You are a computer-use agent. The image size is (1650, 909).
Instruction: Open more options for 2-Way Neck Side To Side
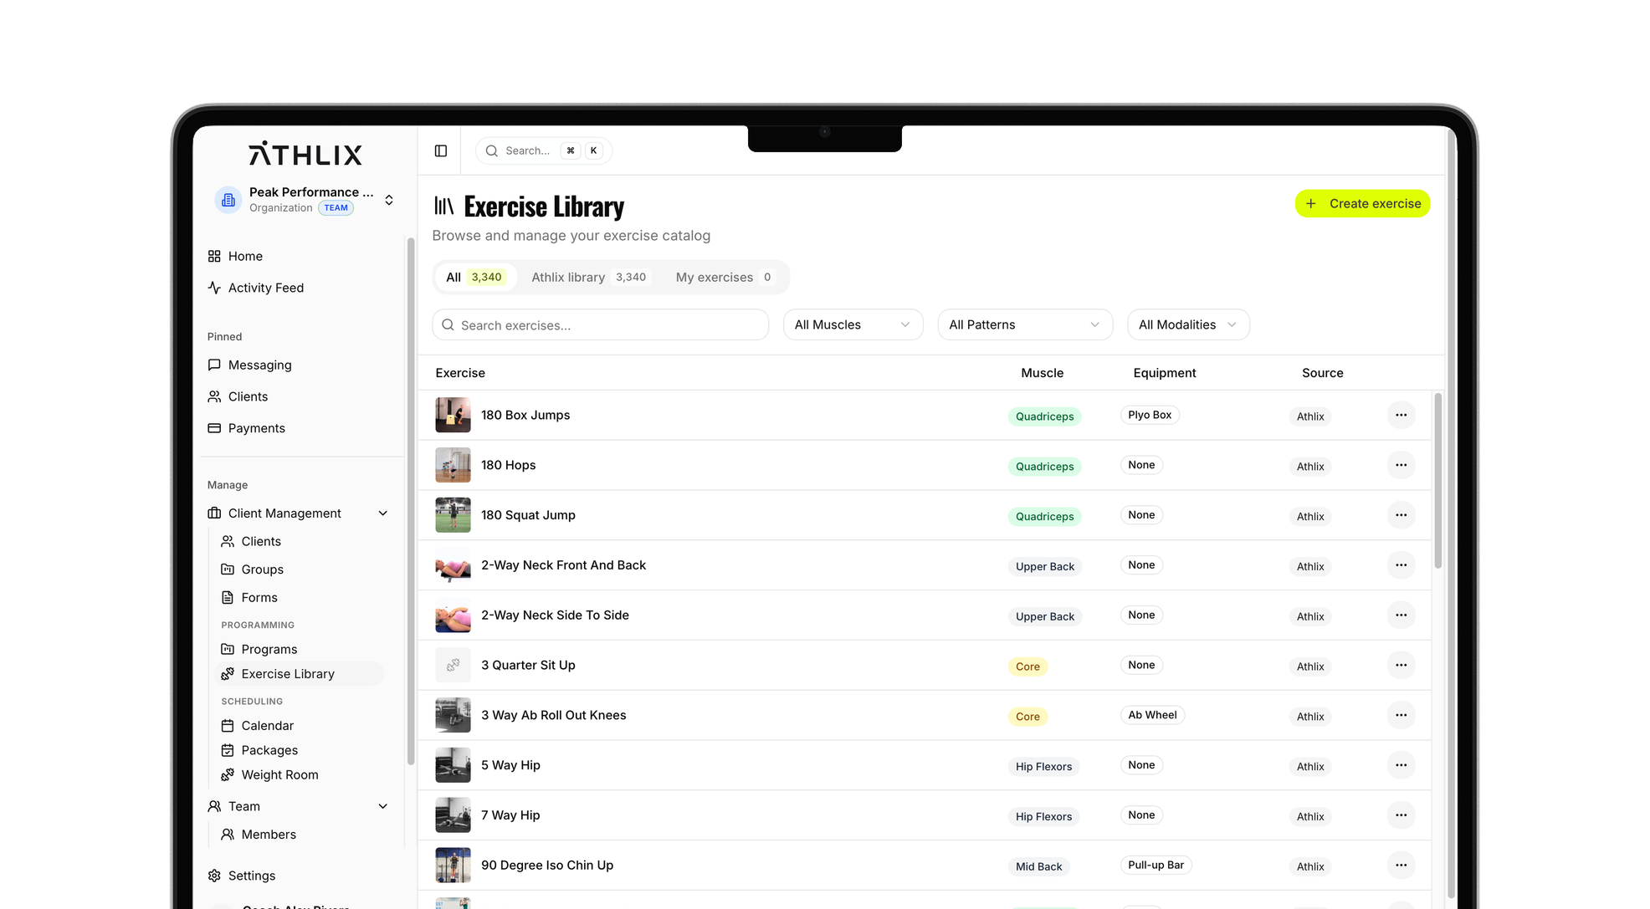1401,615
